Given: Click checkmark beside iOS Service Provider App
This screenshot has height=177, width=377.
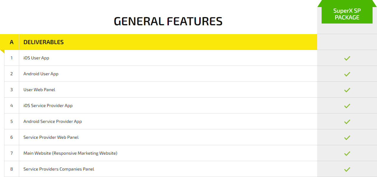Looking at the screenshot, I should pyautogui.click(x=347, y=106).
